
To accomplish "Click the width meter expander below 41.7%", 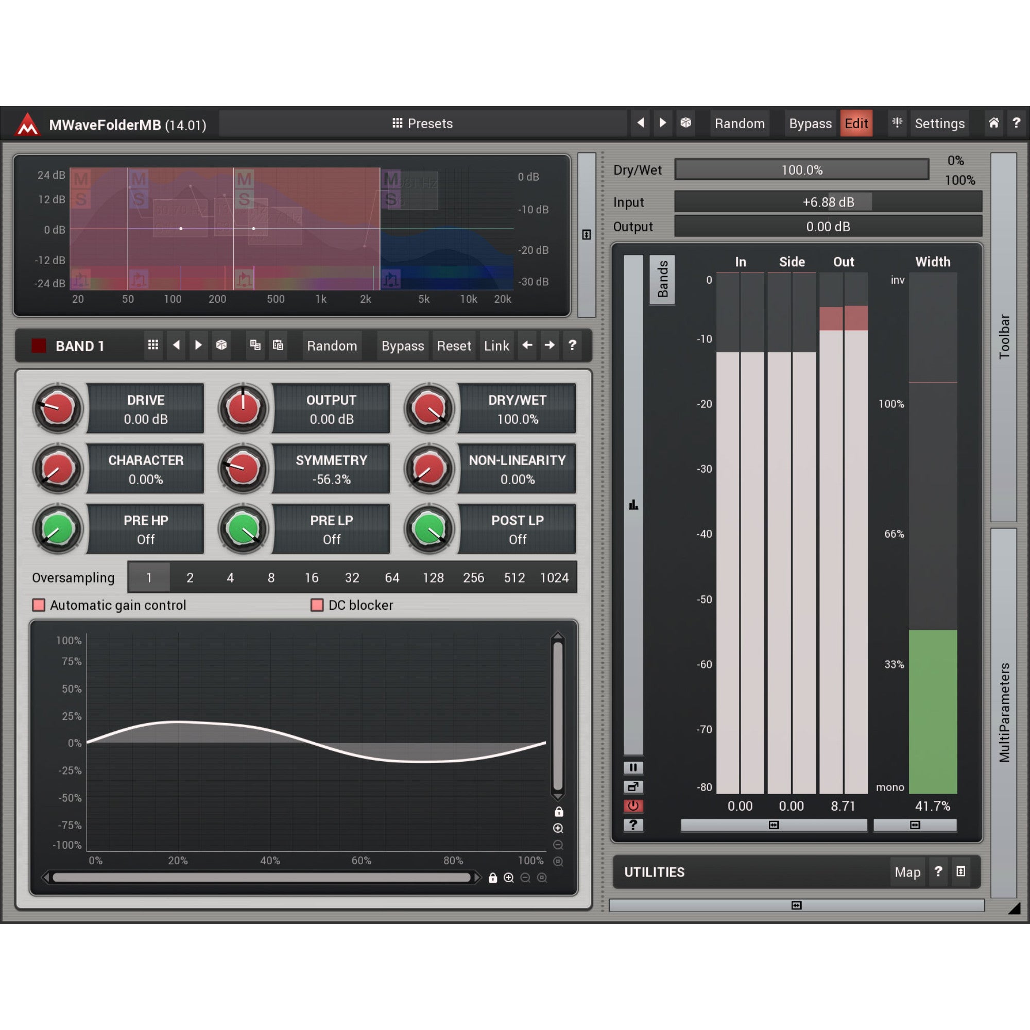I will point(915,825).
